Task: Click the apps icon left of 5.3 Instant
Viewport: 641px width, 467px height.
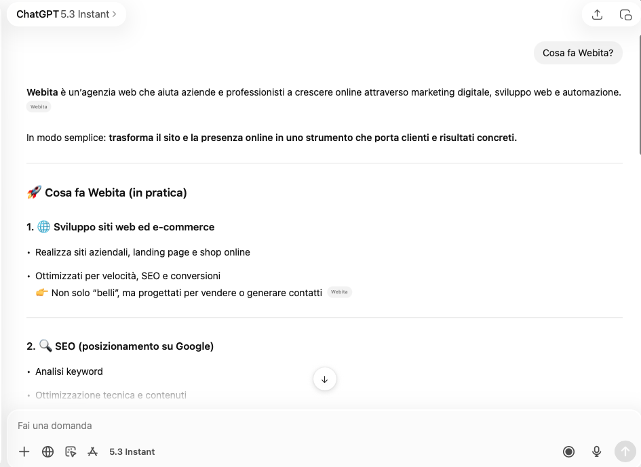Action: tap(93, 451)
